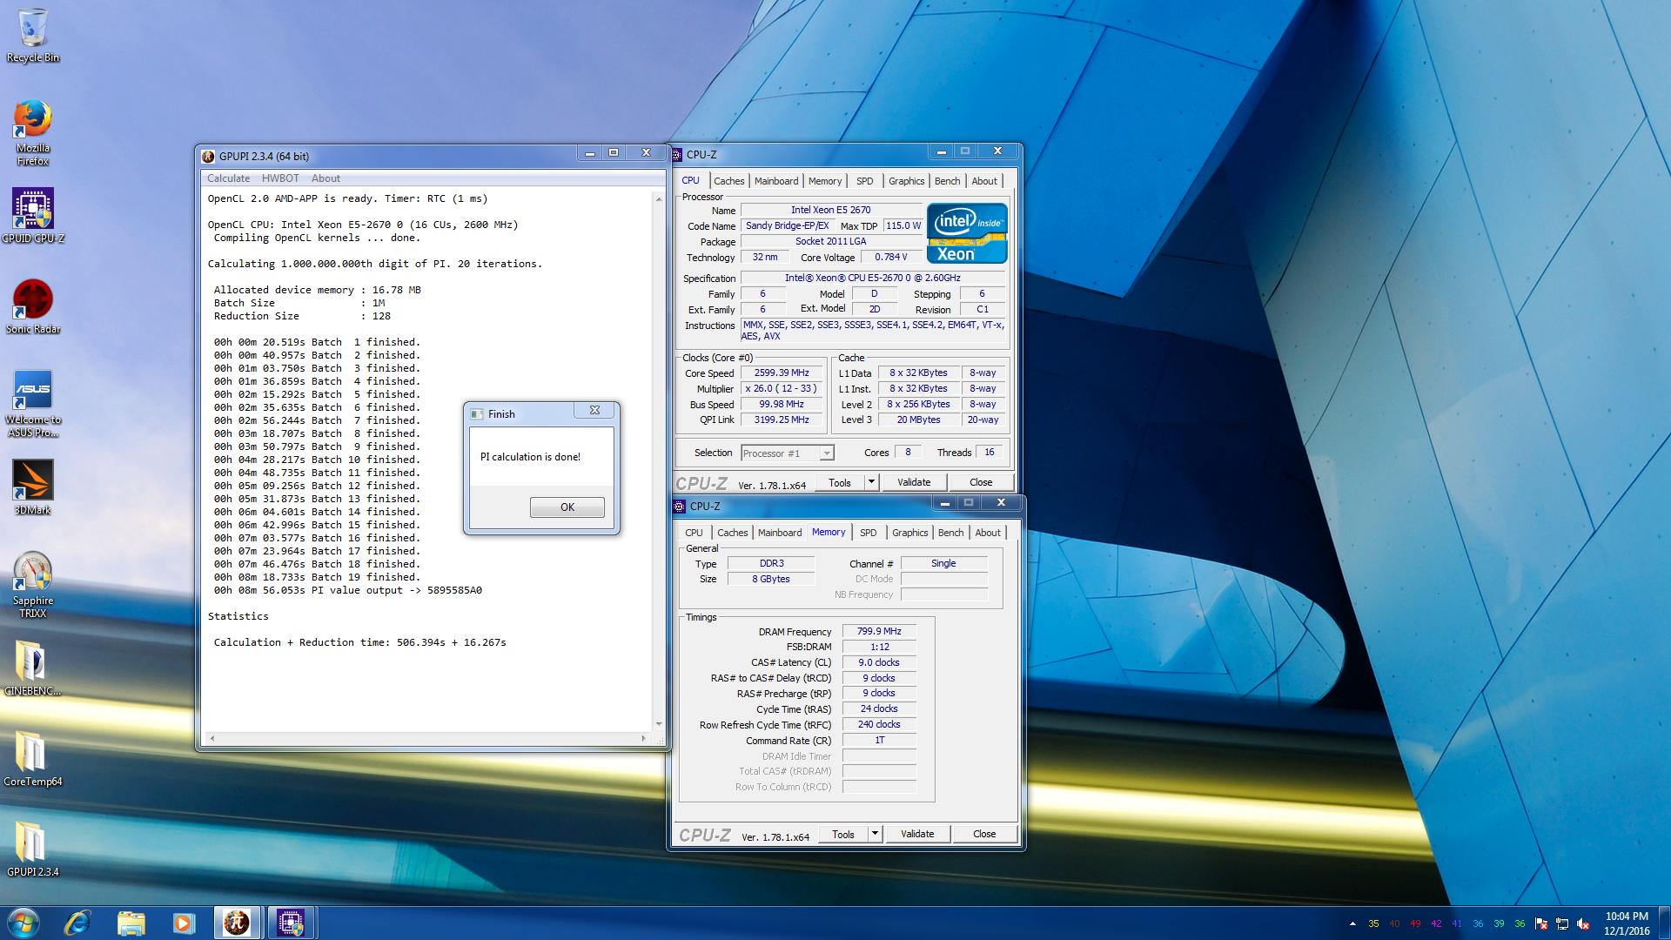Click the Action Center flag tray icon

(x=1541, y=923)
